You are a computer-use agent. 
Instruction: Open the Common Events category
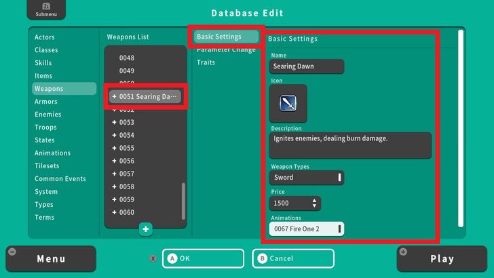[60, 179]
